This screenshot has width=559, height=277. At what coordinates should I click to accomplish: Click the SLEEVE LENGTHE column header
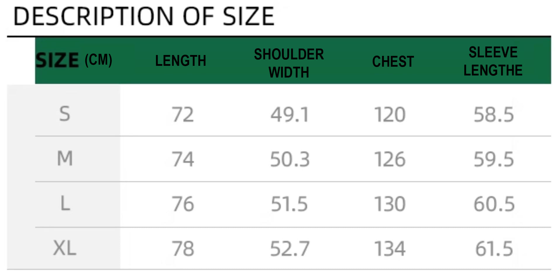click(x=493, y=61)
